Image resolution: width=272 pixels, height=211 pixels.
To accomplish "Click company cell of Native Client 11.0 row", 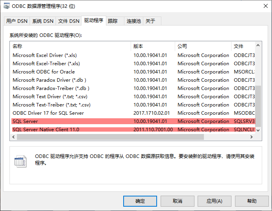I will coord(203,130).
